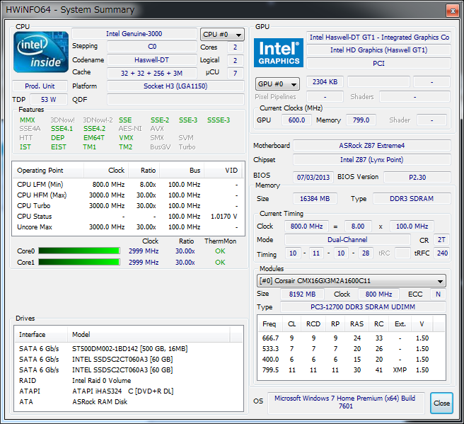Click the P2.30 BIOS version field
Image resolution: width=464 pixels, height=424 pixels.
(x=417, y=178)
